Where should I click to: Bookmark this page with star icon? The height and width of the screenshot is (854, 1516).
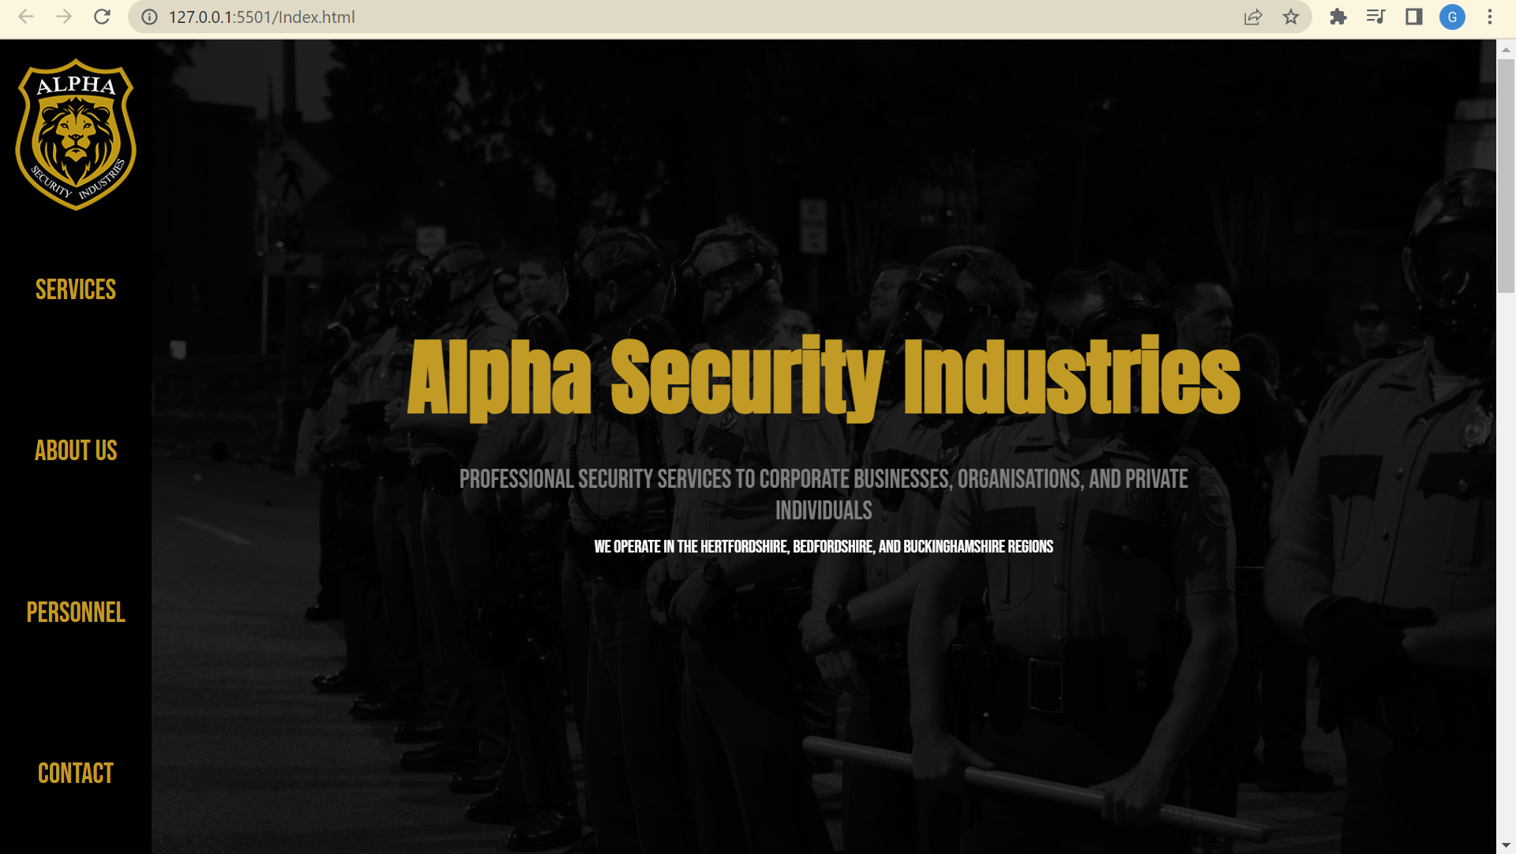pos(1291,17)
